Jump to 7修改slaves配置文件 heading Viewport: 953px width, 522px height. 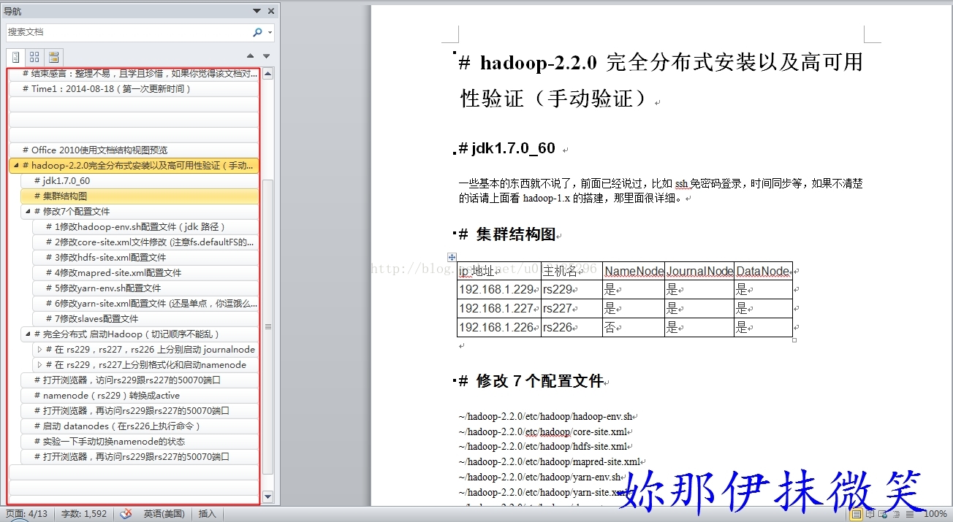[145, 318]
